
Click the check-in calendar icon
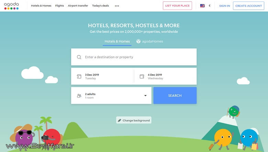point(79,77)
